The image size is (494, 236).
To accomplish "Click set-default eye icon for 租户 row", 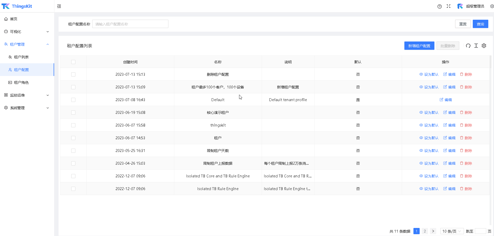I will (421, 138).
